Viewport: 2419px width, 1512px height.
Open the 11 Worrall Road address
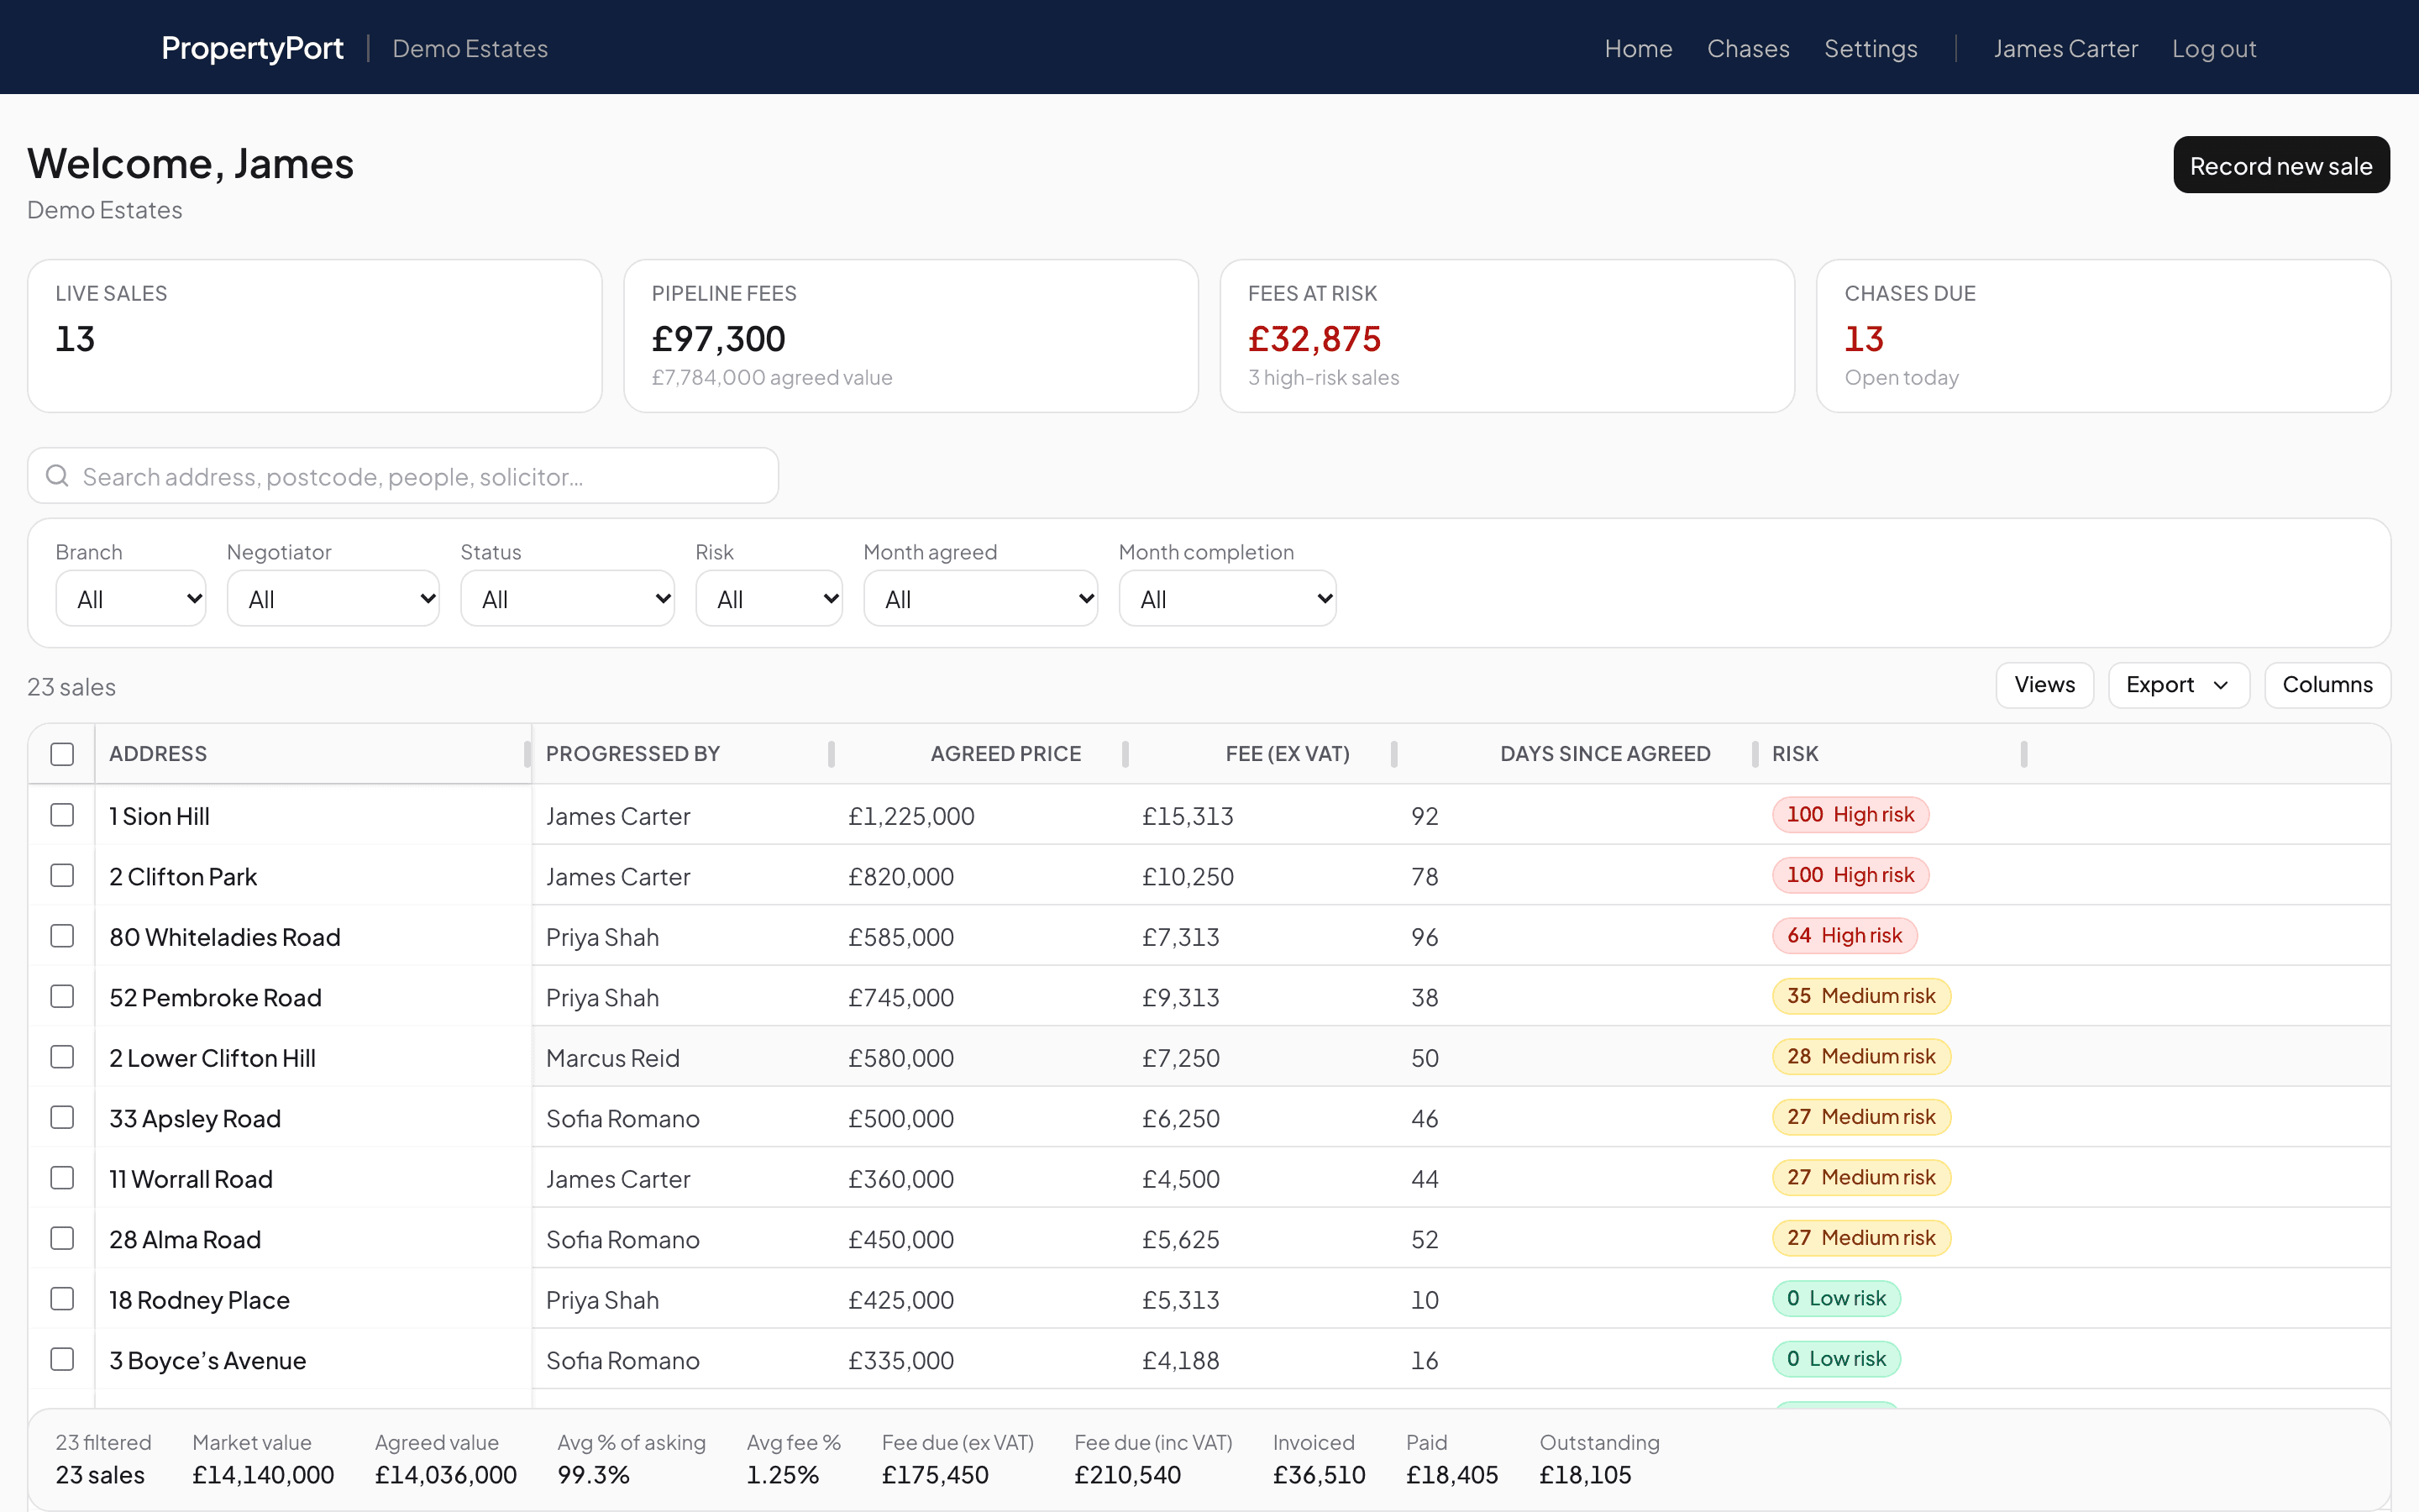191,1179
